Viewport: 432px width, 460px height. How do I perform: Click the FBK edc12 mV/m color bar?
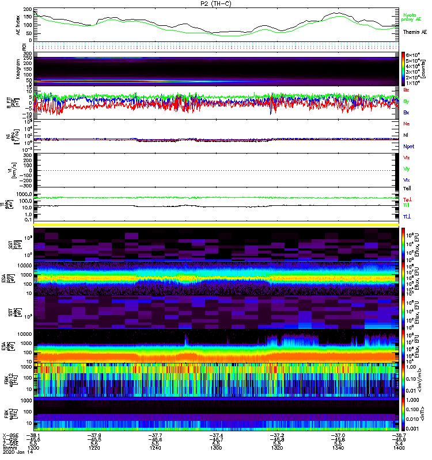pyautogui.click(x=404, y=380)
